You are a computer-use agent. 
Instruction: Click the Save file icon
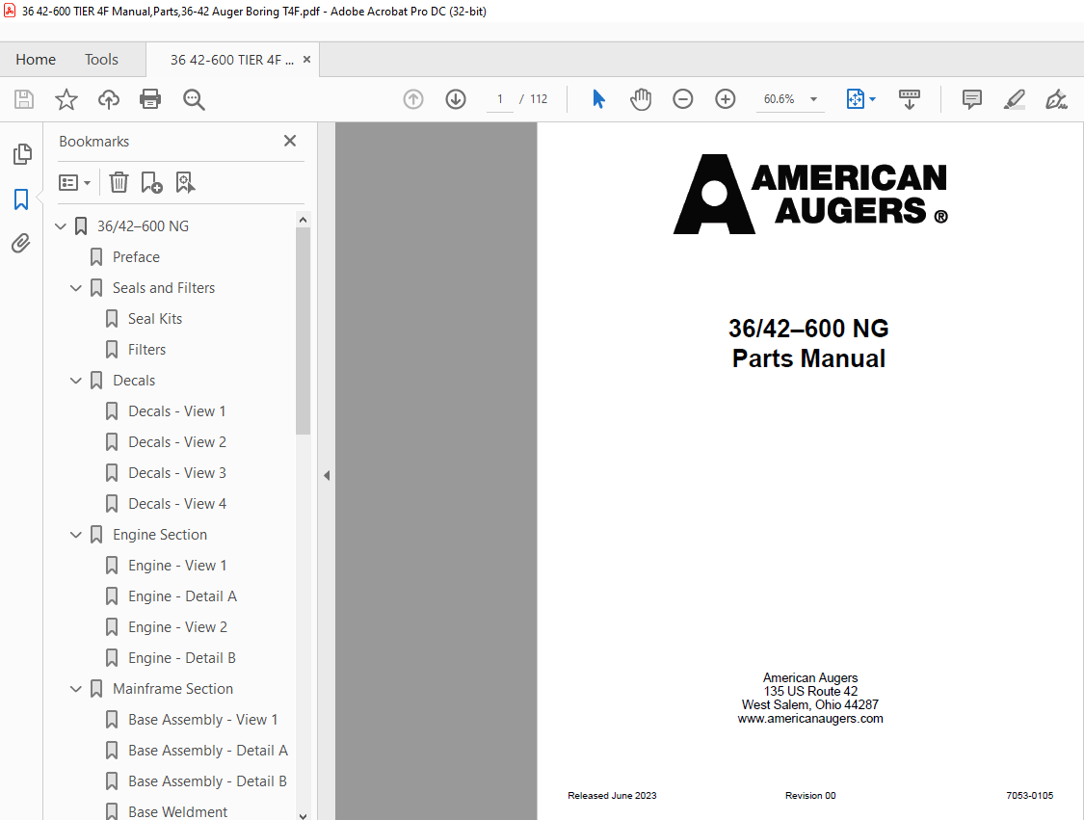click(24, 99)
